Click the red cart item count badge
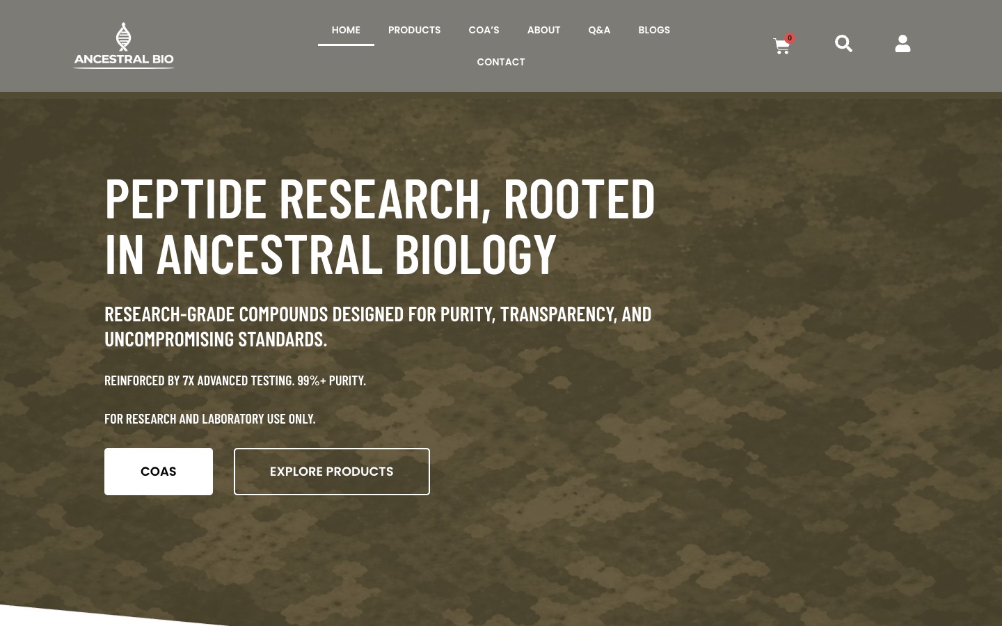1002x626 pixels. [790, 38]
